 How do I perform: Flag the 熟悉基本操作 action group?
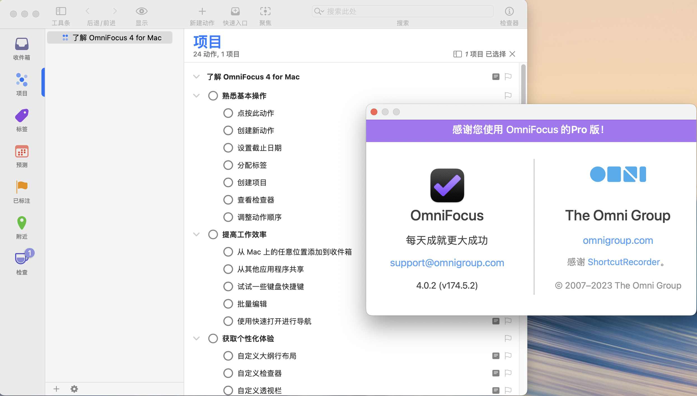tap(508, 96)
